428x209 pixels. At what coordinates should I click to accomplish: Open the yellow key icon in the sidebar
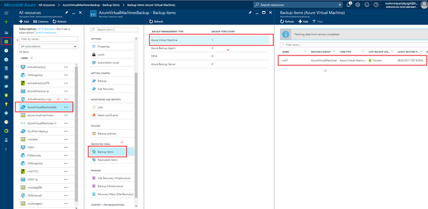coord(6,104)
